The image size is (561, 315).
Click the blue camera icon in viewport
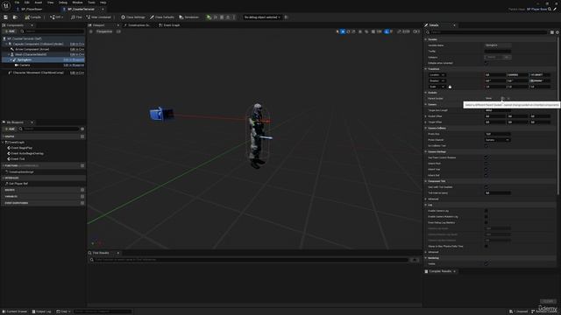(x=156, y=114)
